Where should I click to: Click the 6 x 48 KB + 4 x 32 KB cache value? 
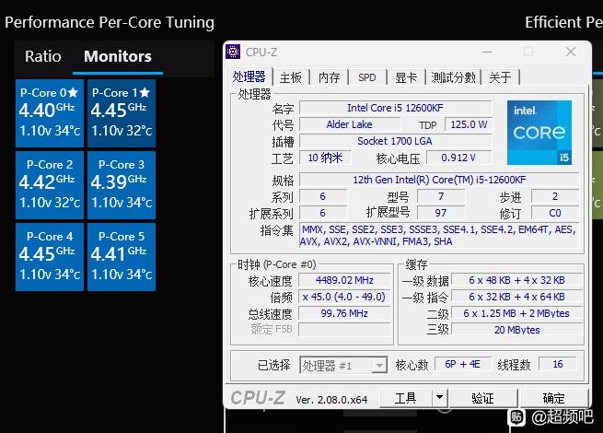pos(516,280)
